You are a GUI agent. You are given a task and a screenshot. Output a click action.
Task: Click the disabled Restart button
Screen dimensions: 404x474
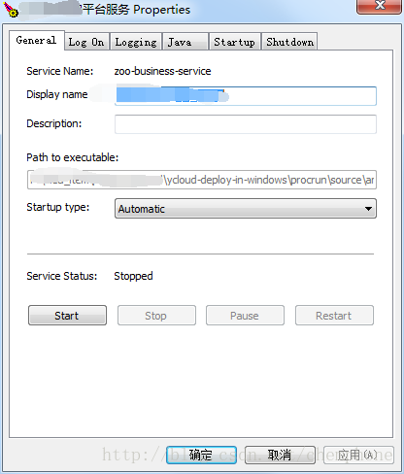point(334,316)
